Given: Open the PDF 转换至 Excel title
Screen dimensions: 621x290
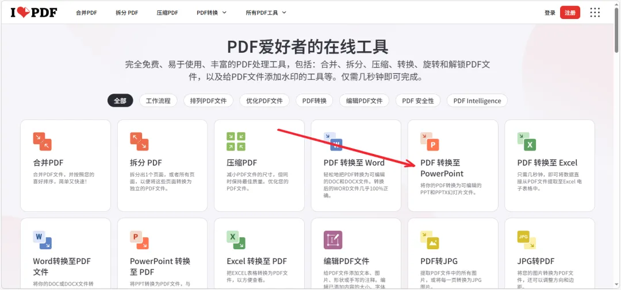Looking at the screenshot, I should click(x=547, y=163).
